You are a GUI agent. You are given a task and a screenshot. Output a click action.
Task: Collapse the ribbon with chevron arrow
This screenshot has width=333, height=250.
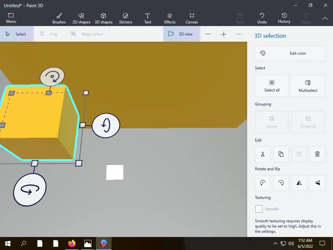[325, 18]
